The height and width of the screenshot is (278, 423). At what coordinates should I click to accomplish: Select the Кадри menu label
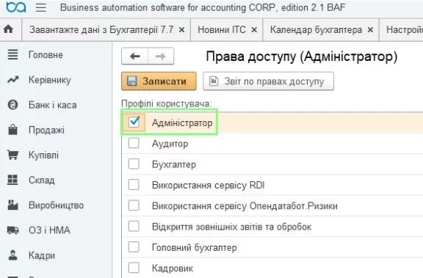coord(42,255)
